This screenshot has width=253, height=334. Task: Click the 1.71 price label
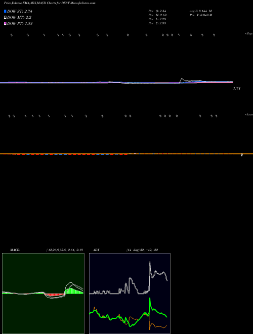coord(237,89)
